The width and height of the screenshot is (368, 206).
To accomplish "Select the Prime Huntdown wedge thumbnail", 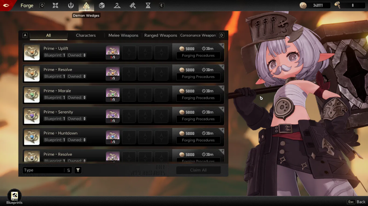I will (x=32, y=137).
